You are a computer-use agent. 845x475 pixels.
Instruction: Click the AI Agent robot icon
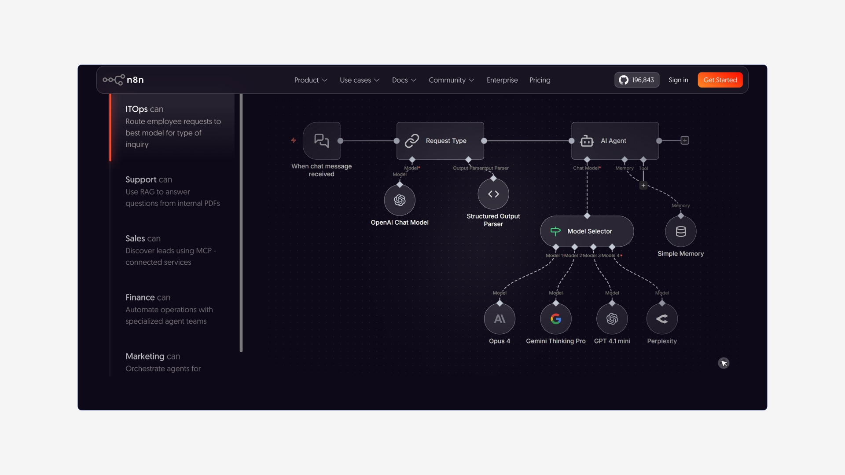[587, 141]
